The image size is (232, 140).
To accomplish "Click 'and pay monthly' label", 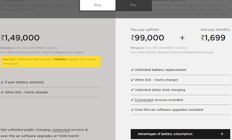I will click(x=215, y=30).
